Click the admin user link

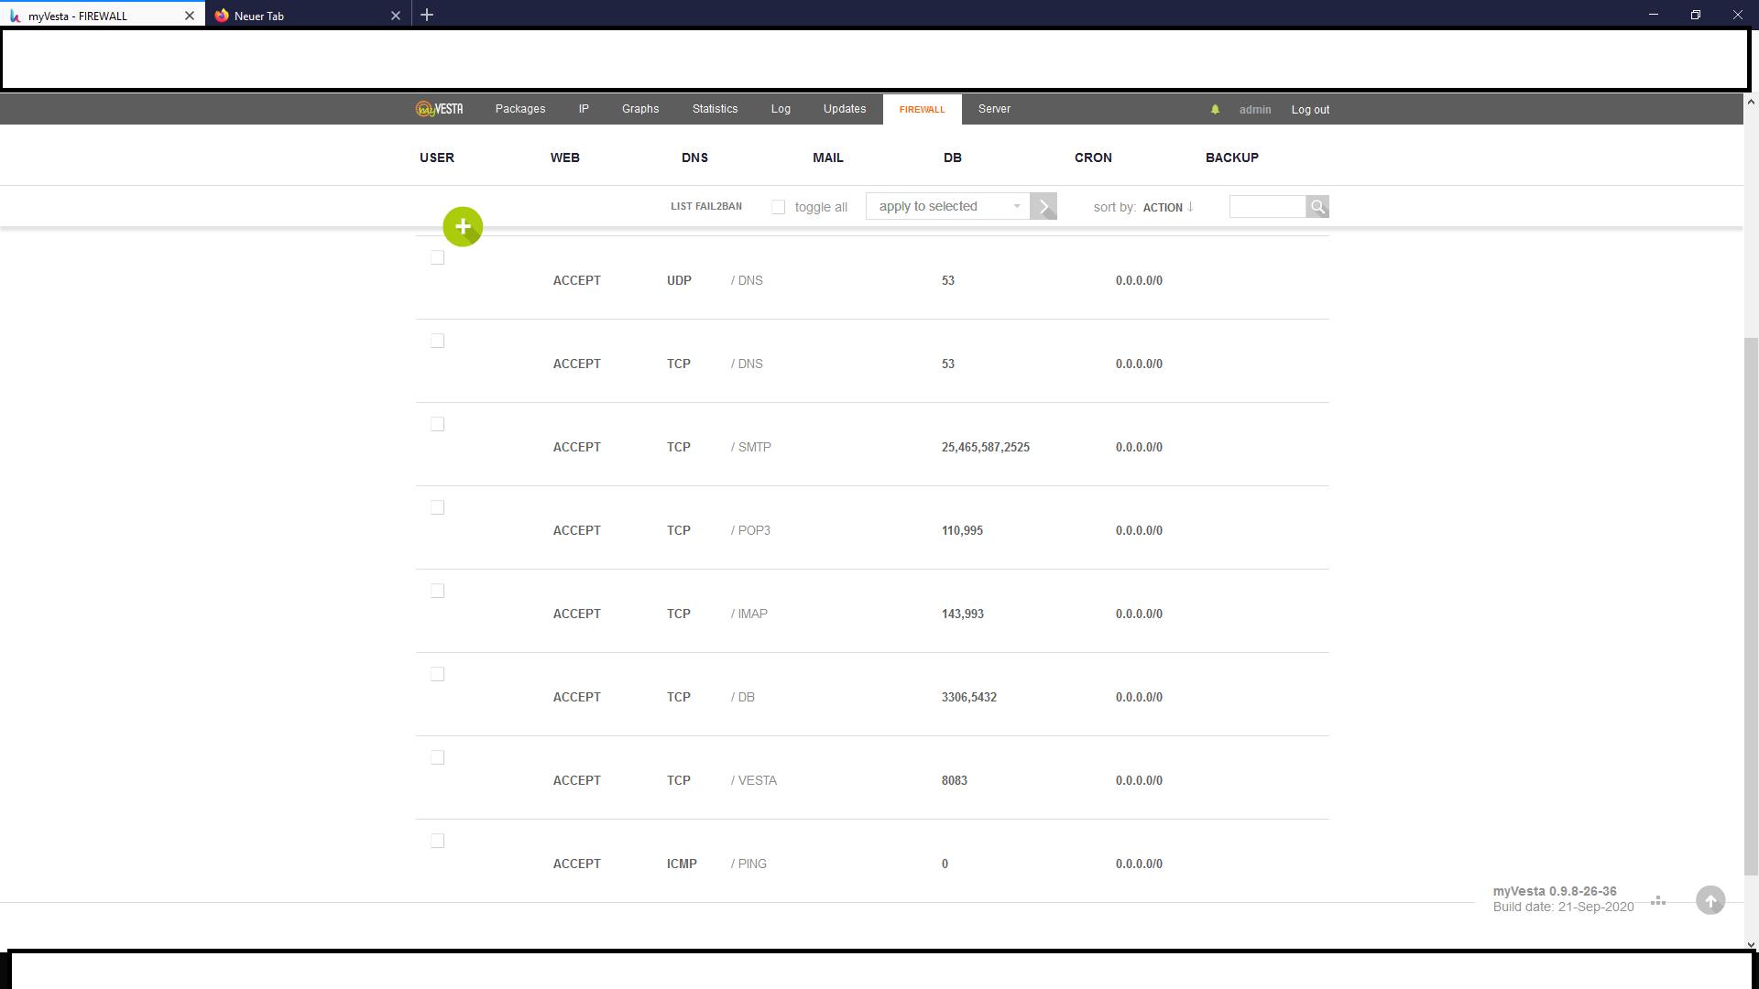click(1255, 110)
